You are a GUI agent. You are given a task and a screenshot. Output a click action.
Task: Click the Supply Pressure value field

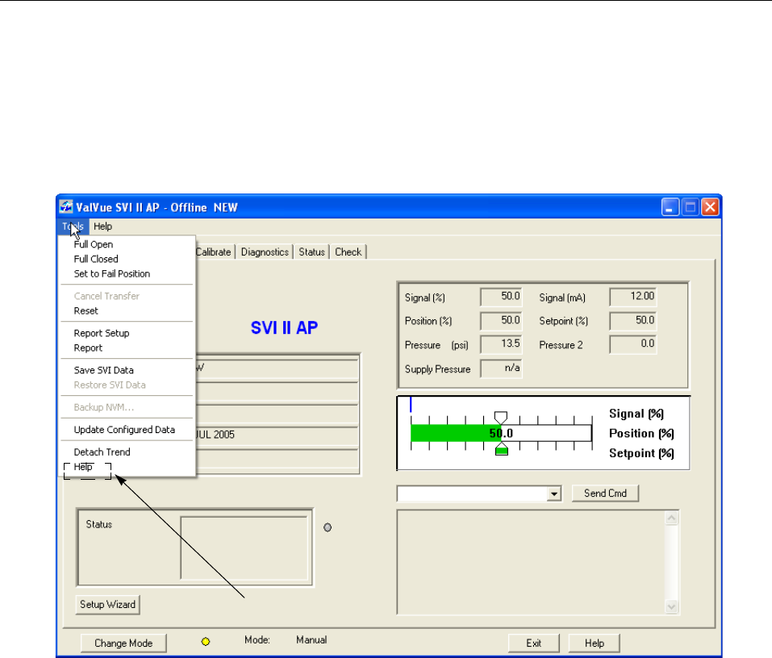pos(501,369)
